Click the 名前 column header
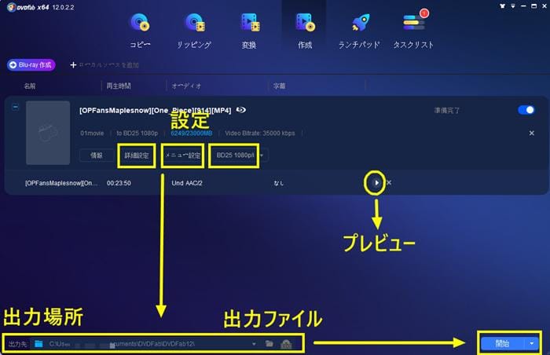 point(30,86)
